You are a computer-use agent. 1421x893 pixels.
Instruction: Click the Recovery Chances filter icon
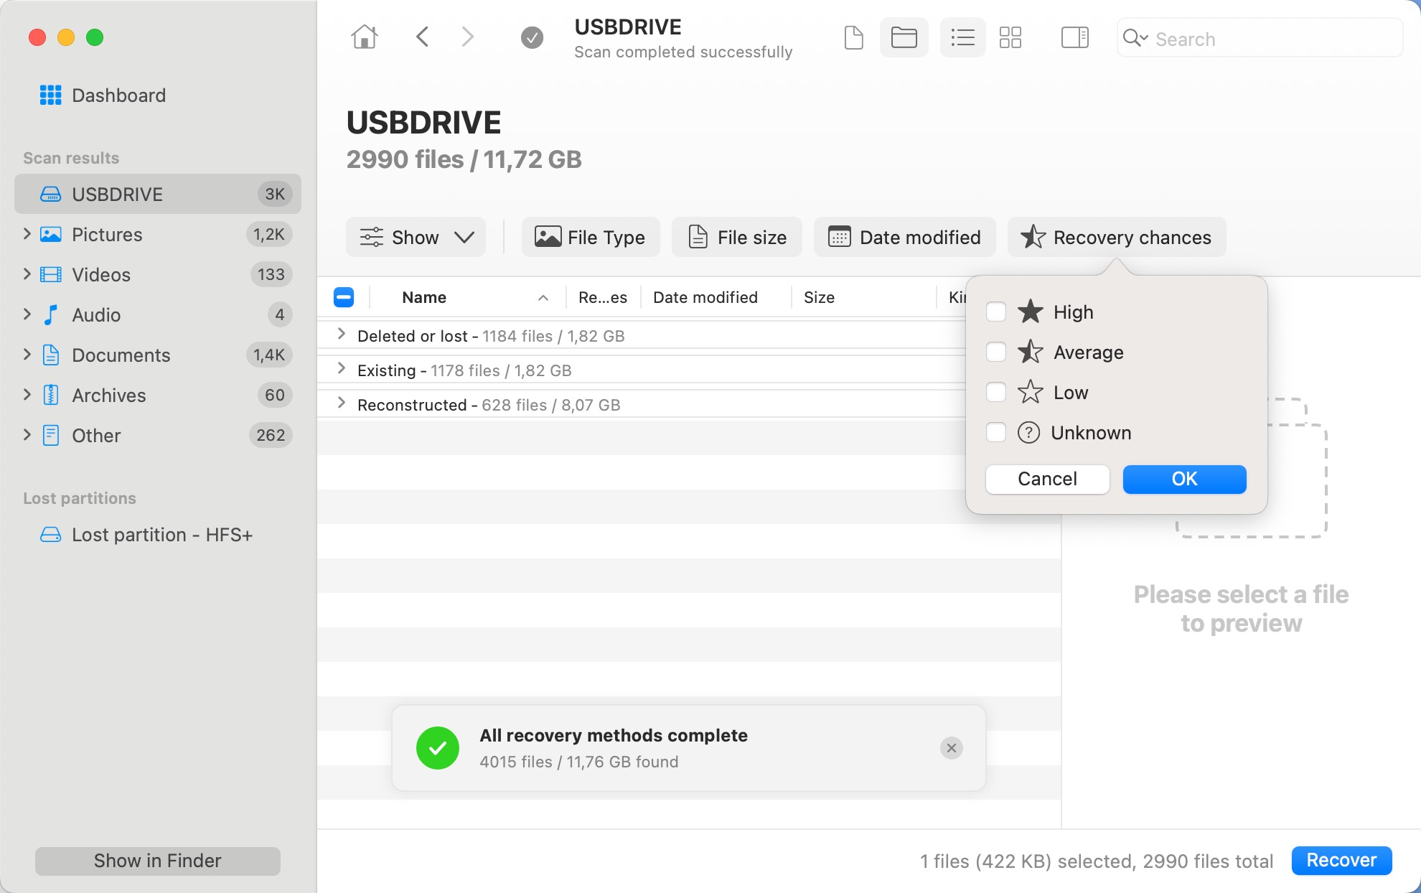pyautogui.click(x=1031, y=237)
